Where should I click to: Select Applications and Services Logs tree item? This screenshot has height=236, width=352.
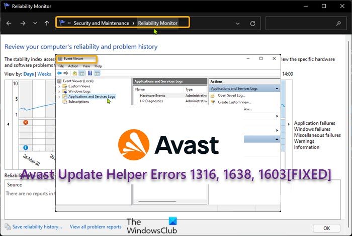92,96
